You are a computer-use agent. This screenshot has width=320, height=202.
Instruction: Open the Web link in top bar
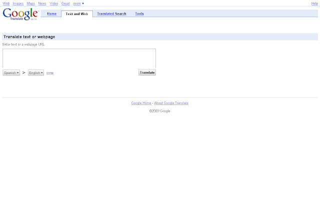(6, 3)
